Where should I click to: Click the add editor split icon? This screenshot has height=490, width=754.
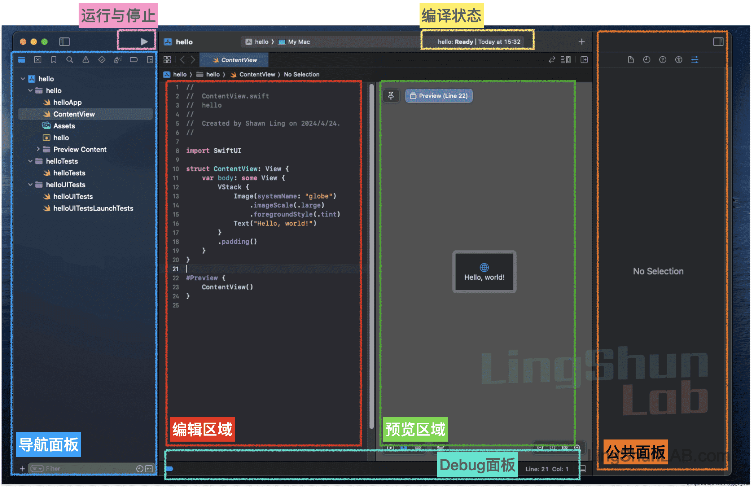(x=584, y=60)
